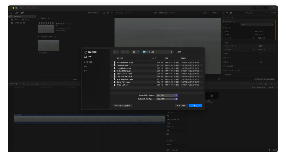Enable the ローリングシャッター checkbox
Viewport: 286px width, 163px height.
224,70
